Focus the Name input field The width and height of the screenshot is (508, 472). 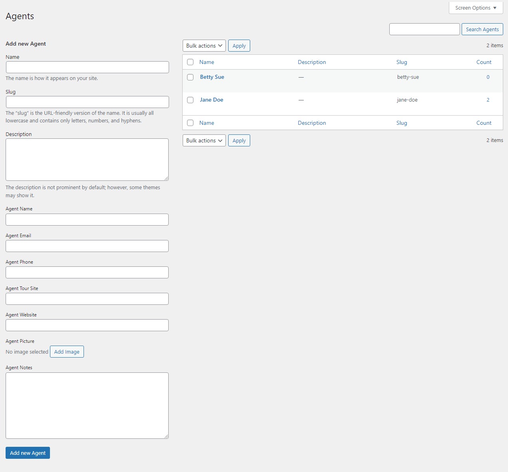click(88, 67)
